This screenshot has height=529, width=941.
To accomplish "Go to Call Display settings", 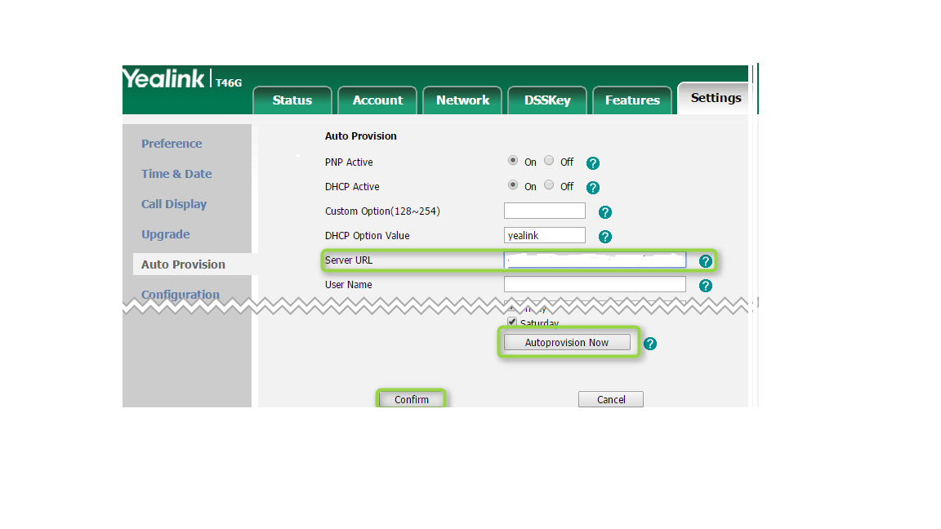I will click(x=174, y=204).
